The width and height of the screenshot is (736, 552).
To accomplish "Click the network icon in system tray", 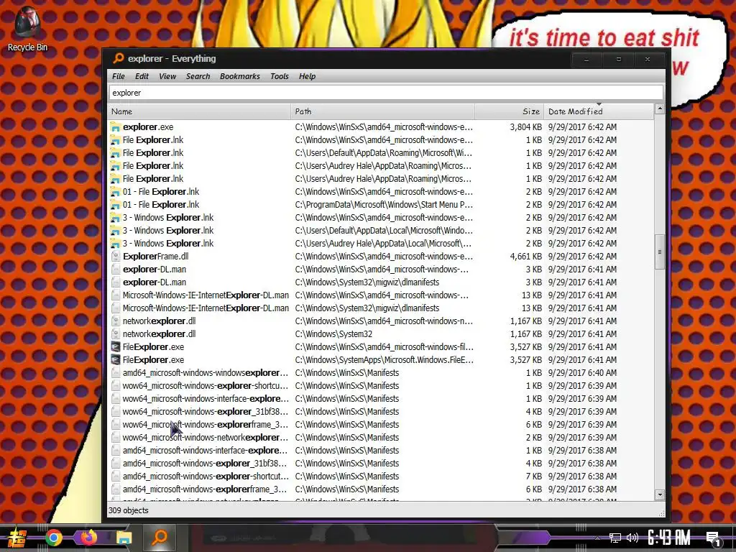I will [615, 538].
